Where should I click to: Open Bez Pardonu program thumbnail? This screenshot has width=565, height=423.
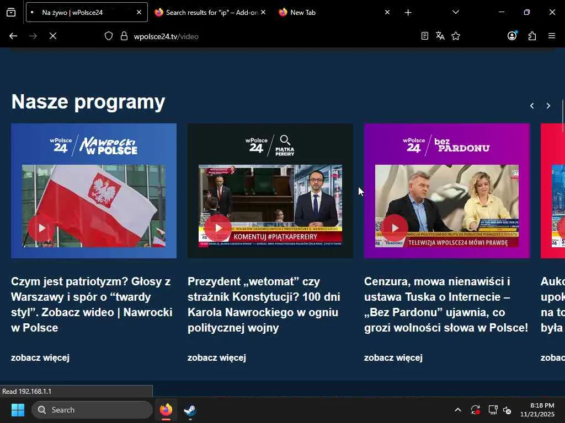point(447,191)
